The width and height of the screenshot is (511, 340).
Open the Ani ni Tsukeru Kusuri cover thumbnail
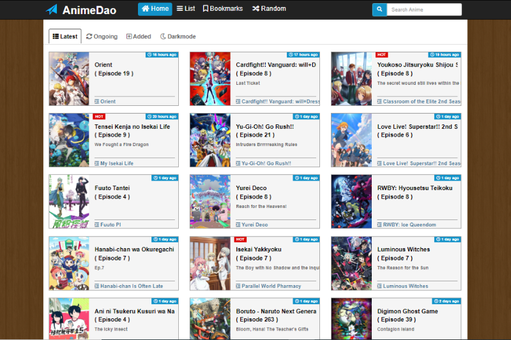click(x=69, y=319)
